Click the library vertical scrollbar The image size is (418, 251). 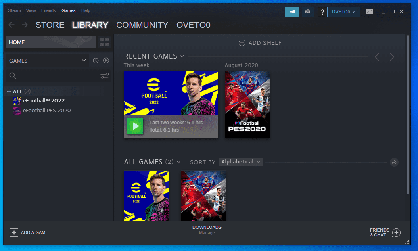(x=408, y=115)
